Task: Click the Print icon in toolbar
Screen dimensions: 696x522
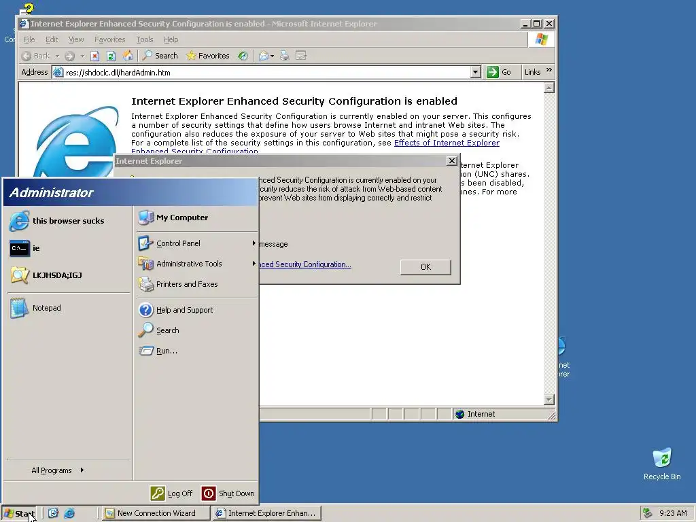Action: coord(285,56)
